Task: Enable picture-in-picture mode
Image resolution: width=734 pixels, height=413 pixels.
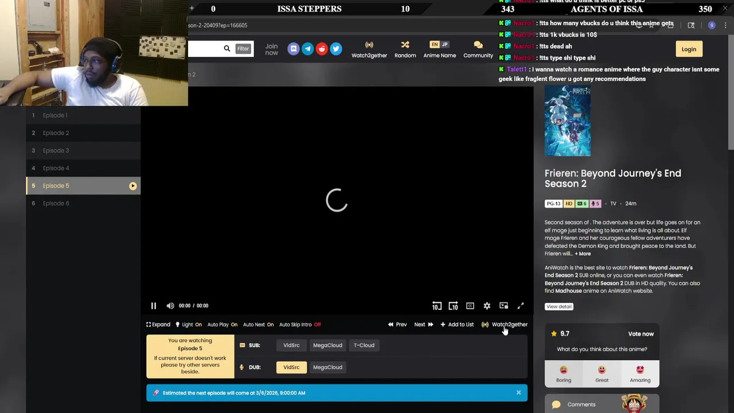Action: [x=503, y=306]
